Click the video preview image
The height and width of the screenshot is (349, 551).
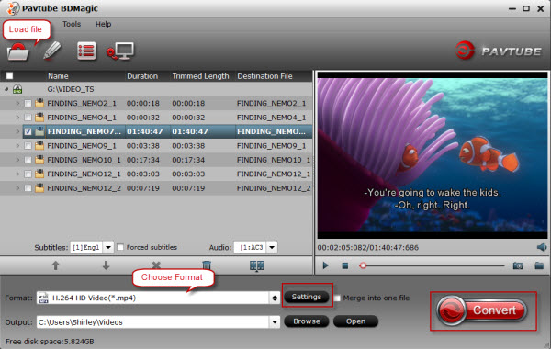pos(433,155)
